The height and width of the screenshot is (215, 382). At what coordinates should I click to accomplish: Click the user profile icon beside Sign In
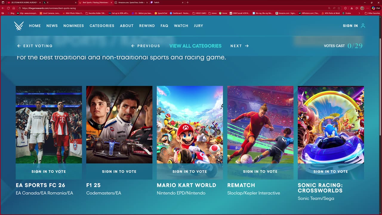point(363,26)
